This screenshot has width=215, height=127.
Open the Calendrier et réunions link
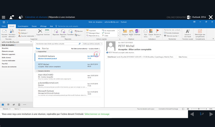36,17
